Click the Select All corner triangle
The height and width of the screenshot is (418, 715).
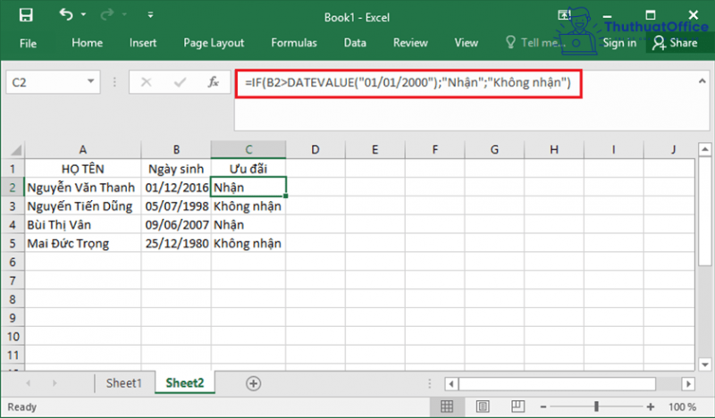point(15,150)
